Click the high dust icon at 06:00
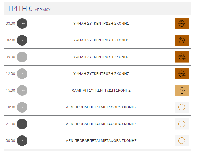 pyautogui.click(x=182, y=40)
